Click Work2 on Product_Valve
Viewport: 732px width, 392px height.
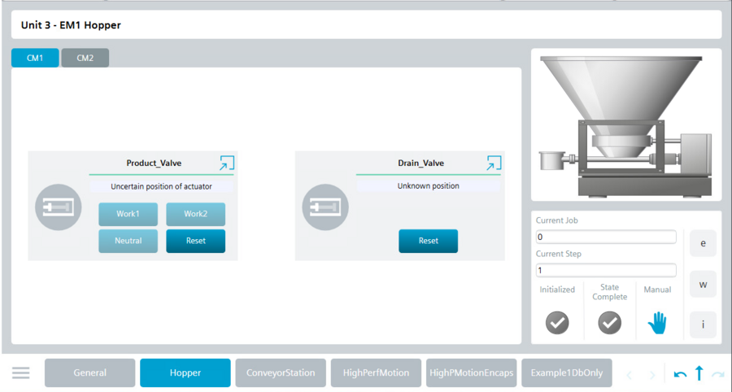point(195,214)
